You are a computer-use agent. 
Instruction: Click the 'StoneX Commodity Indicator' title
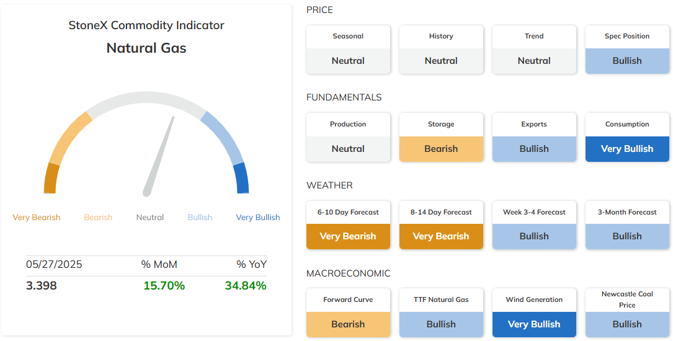146,25
